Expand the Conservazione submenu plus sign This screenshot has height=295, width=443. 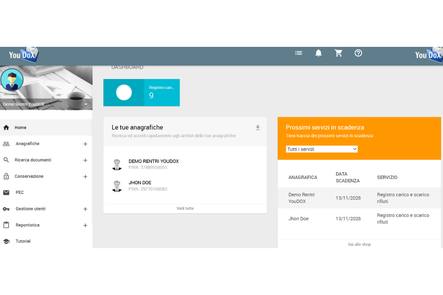point(85,177)
